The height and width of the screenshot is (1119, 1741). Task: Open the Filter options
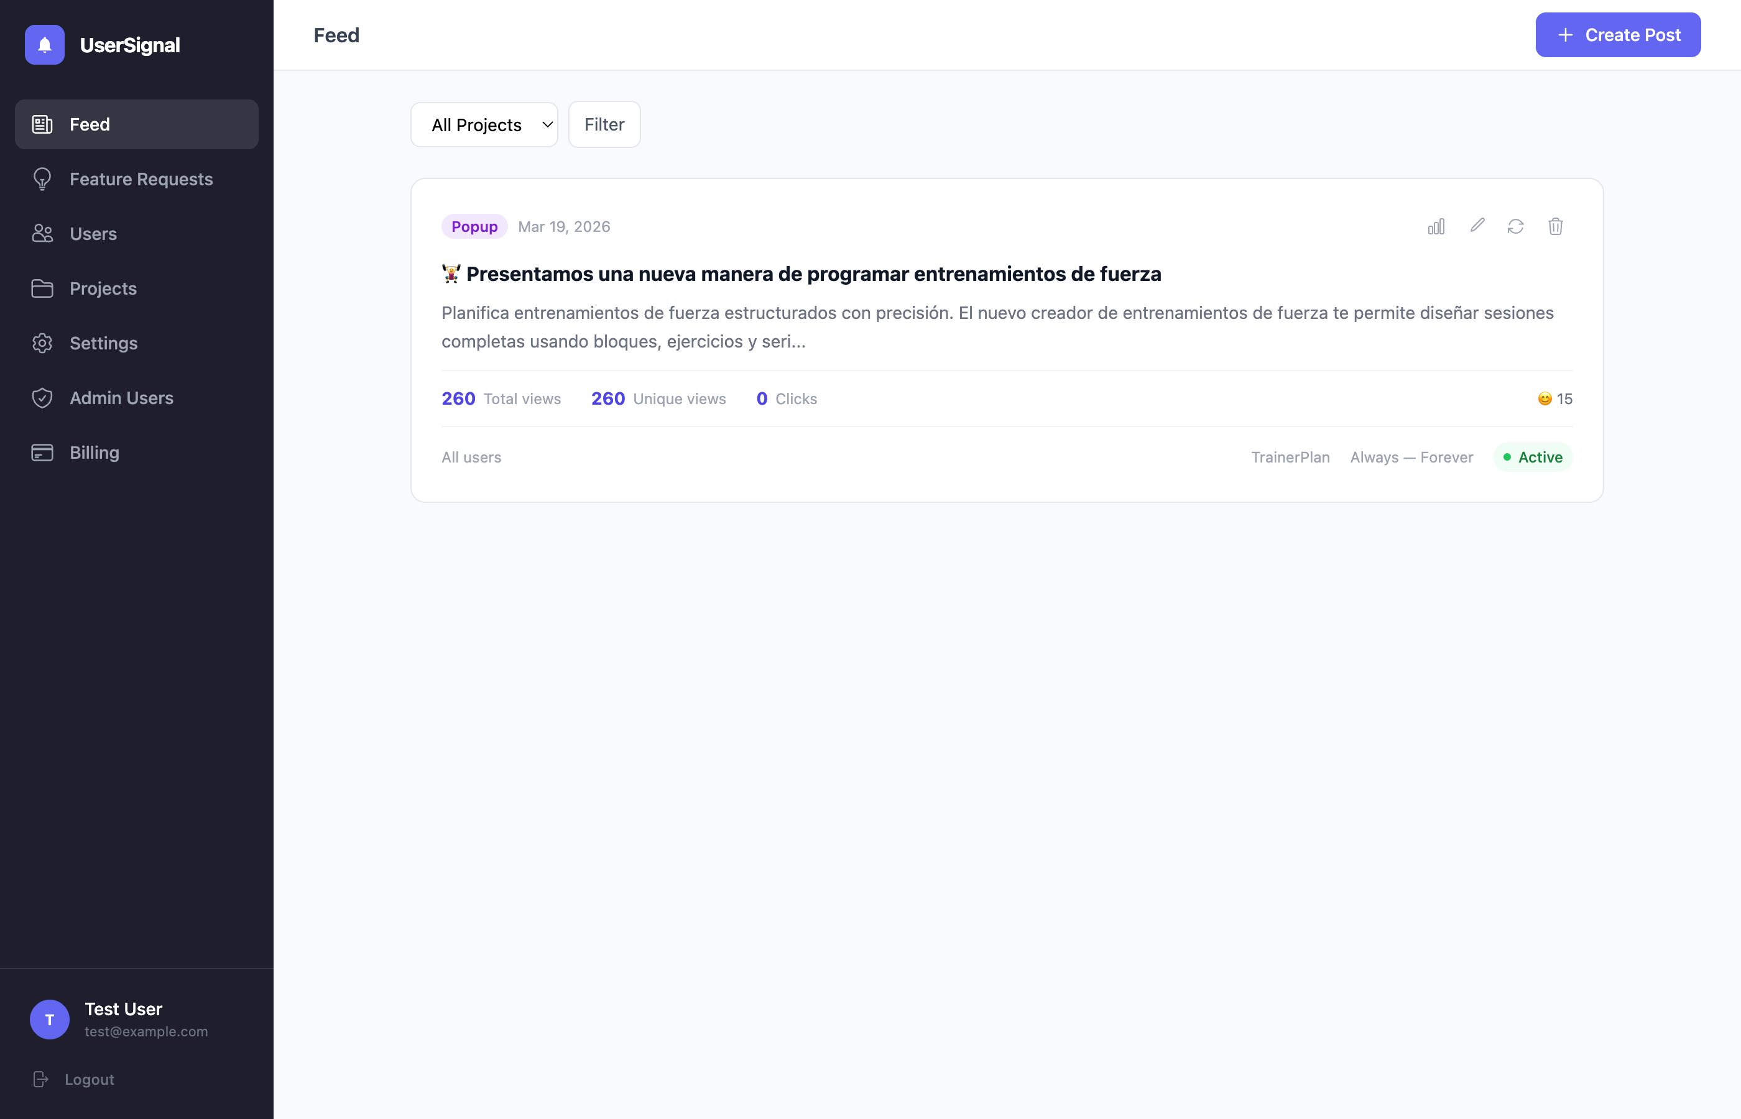604,125
